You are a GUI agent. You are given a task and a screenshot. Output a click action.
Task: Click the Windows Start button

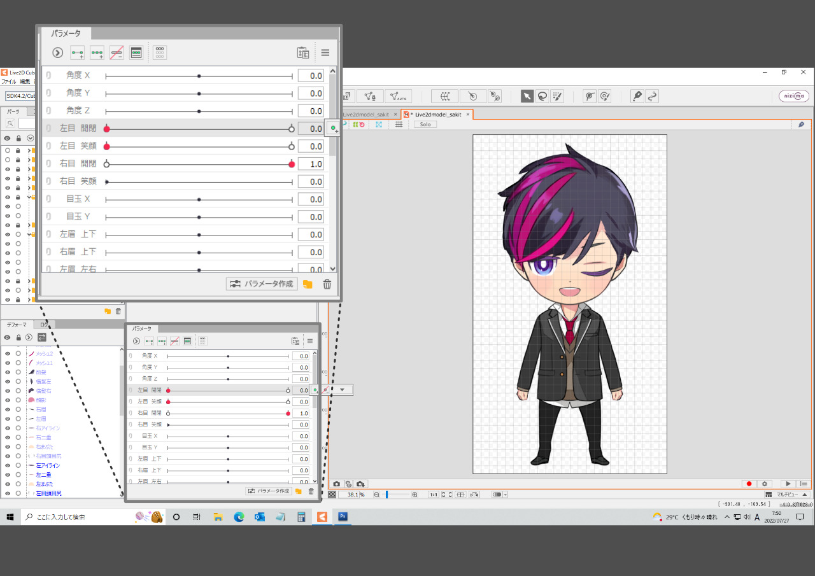point(10,517)
